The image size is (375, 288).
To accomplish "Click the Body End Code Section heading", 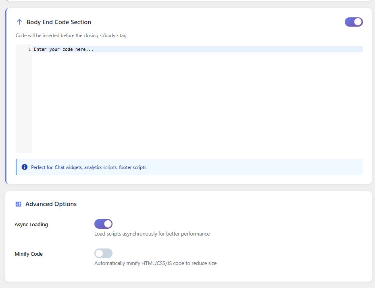I will coord(59,22).
